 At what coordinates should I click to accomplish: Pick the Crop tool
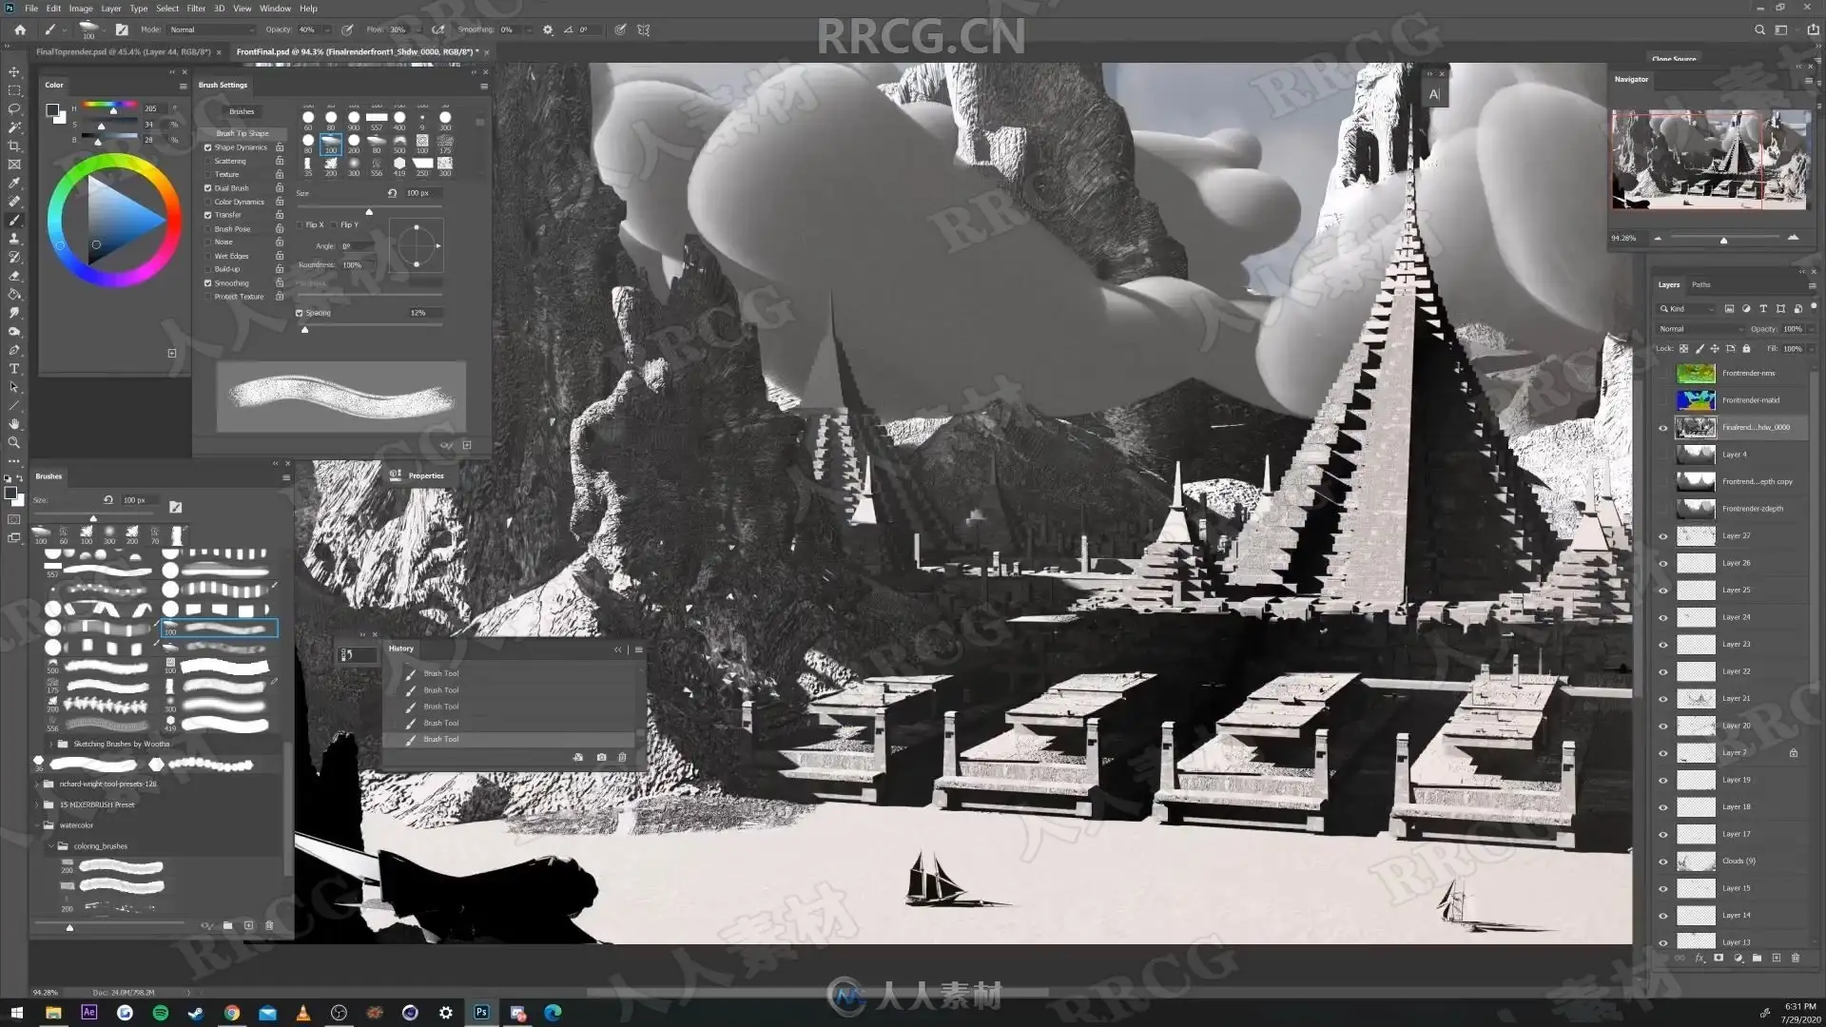click(13, 145)
